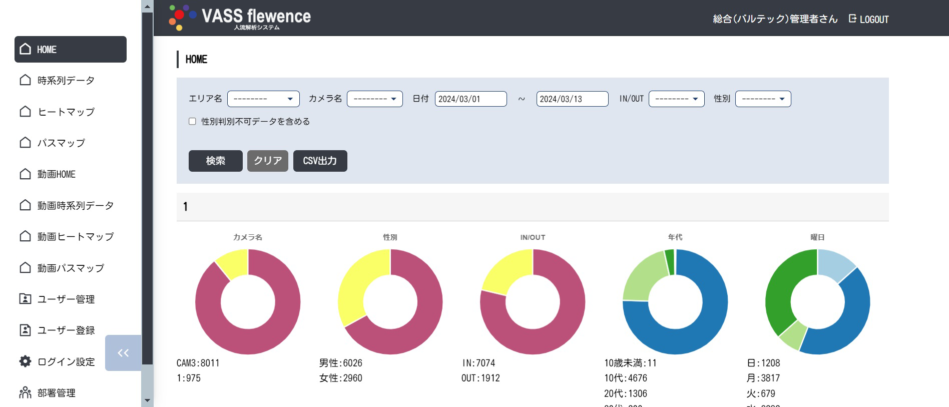Click the ヒートマップ home icon
The image size is (949, 407).
(25, 112)
